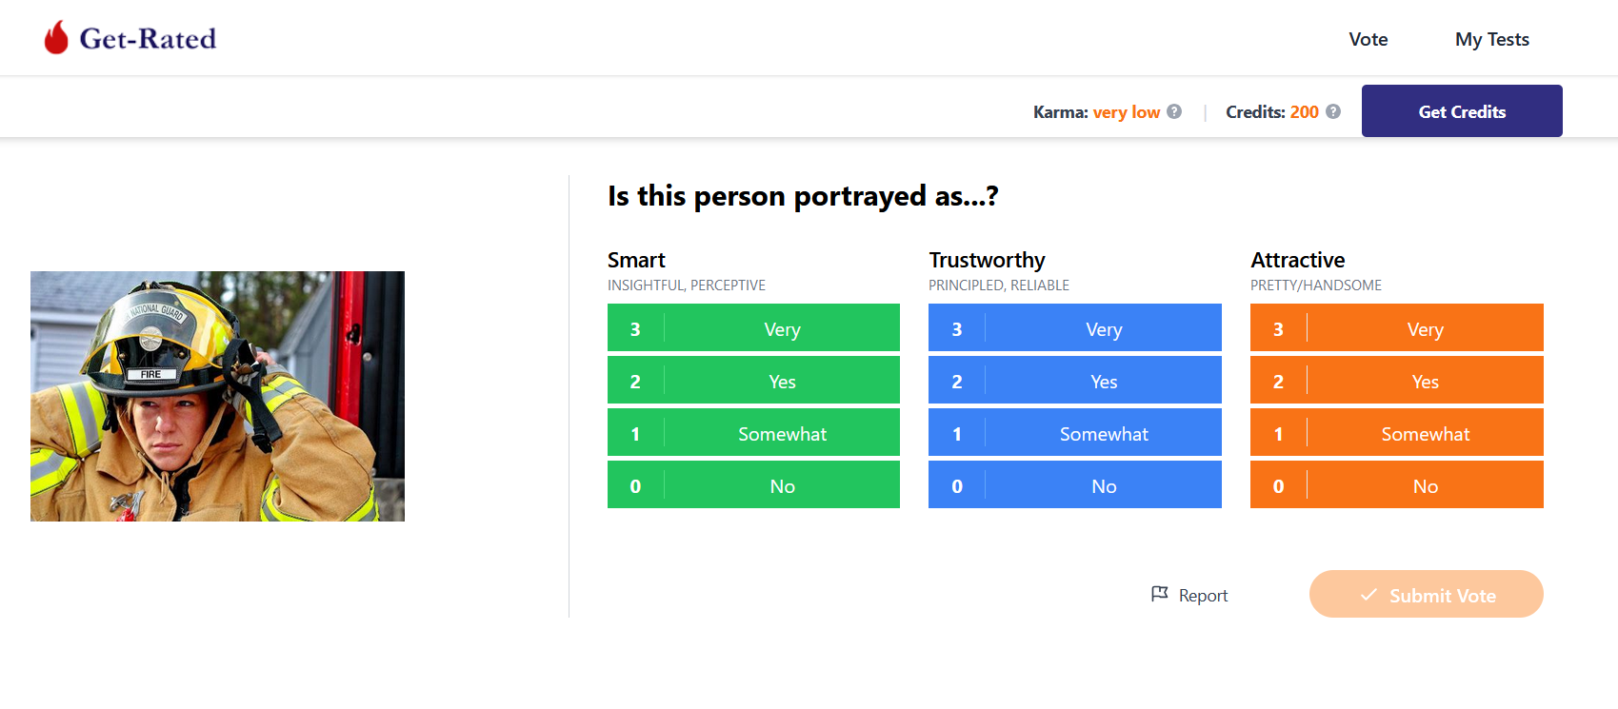The height and width of the screenshot is (709, 1618).
Task: Click the Get-Rated flame logo
Action: coord(56,38)
